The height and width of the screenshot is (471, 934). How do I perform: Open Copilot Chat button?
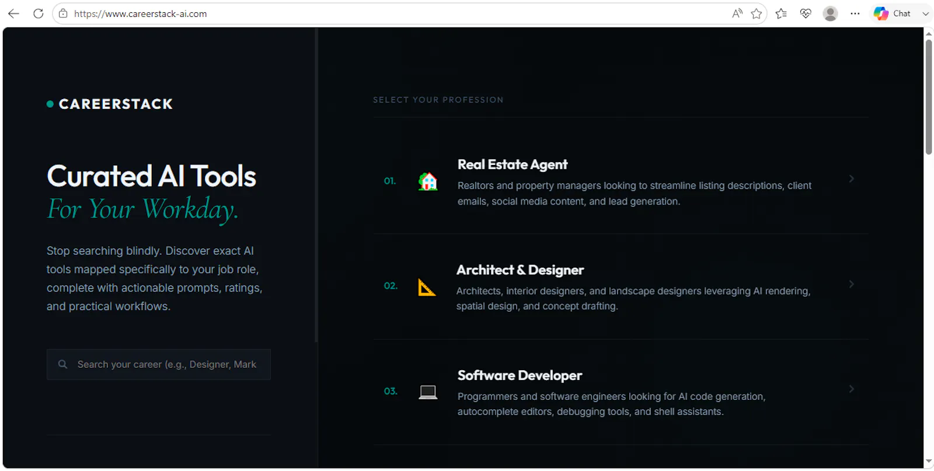tap(892, 13)
